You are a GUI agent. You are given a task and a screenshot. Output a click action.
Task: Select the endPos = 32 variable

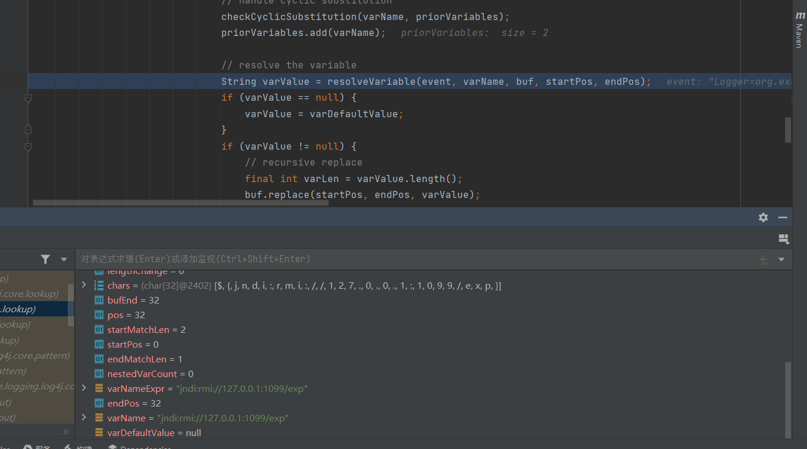134,403
